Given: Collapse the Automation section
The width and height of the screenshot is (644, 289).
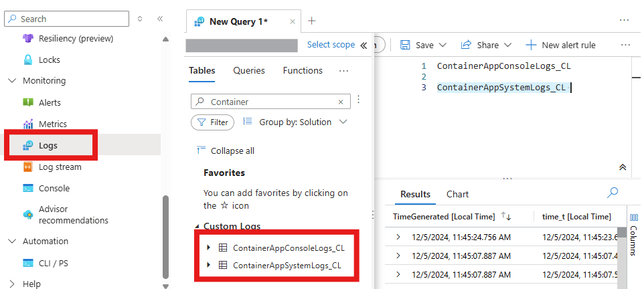Looking at the screenshot, I should (12, 241).
